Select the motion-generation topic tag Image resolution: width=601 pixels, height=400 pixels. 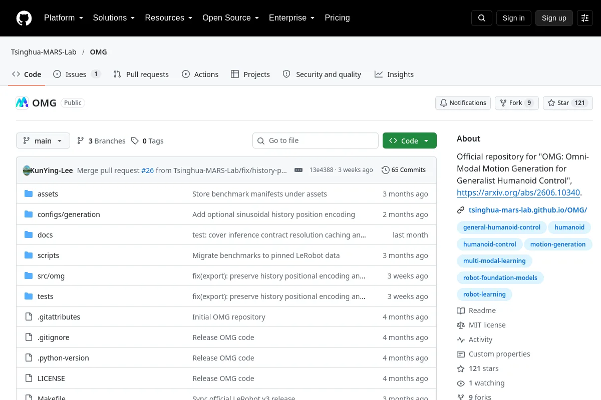pos(558,244)
